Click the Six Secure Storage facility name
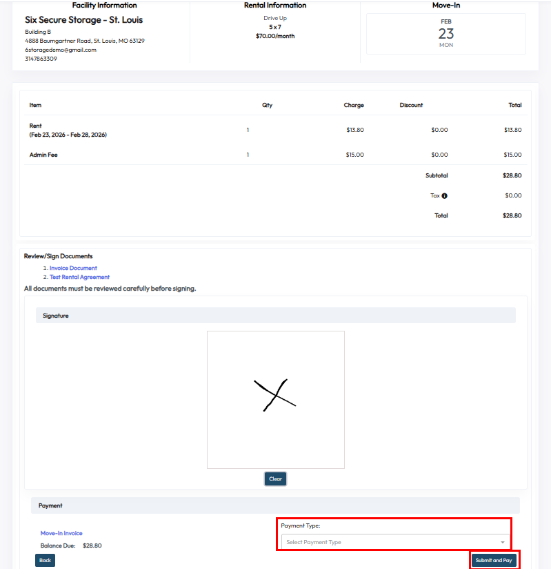This screenshot has height=569, width=551. 83,20
